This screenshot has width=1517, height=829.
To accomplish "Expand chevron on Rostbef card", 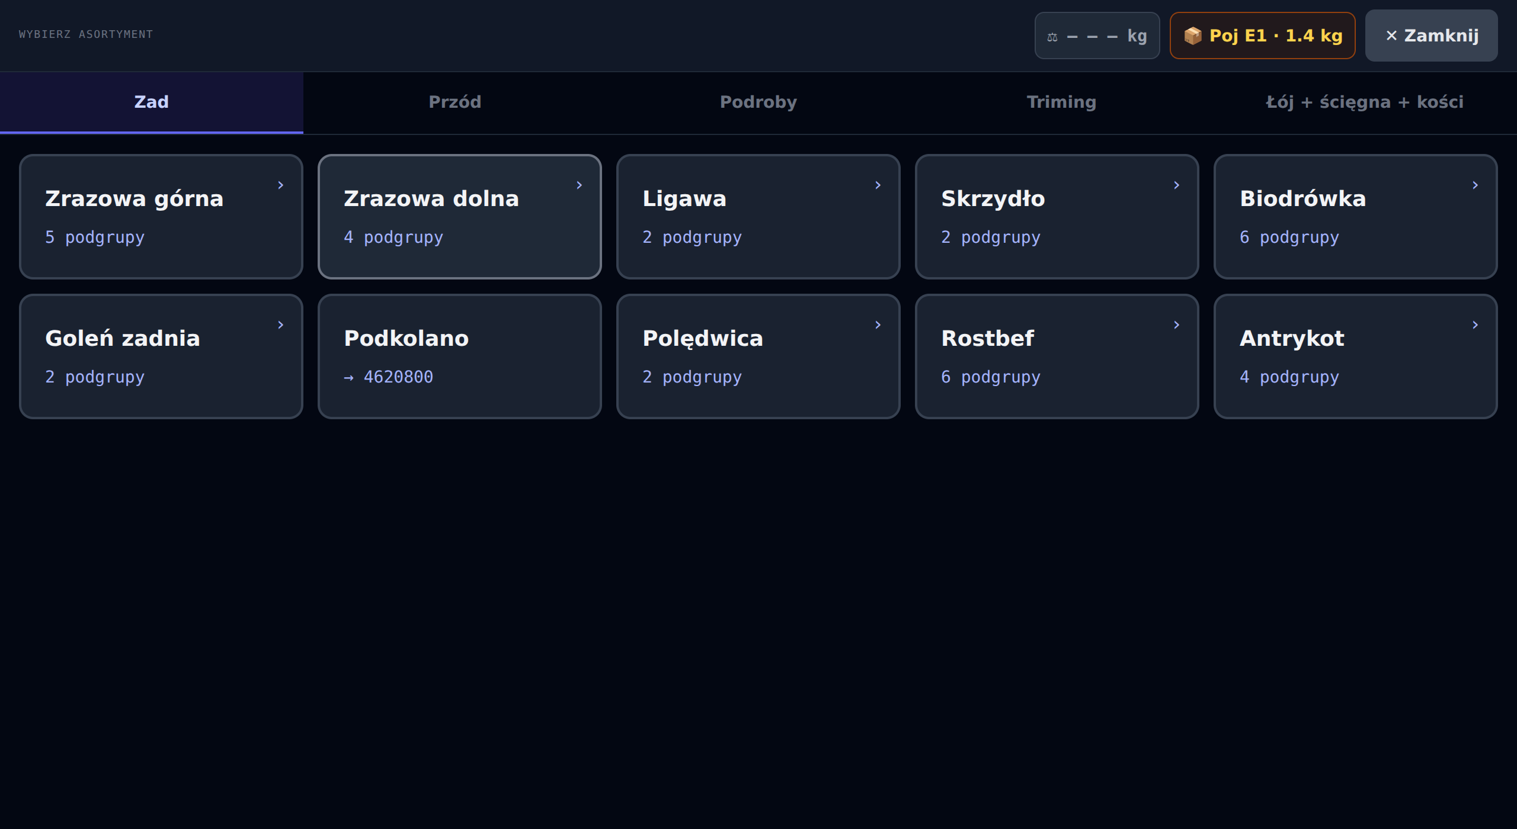I will tap(1176, 325).
